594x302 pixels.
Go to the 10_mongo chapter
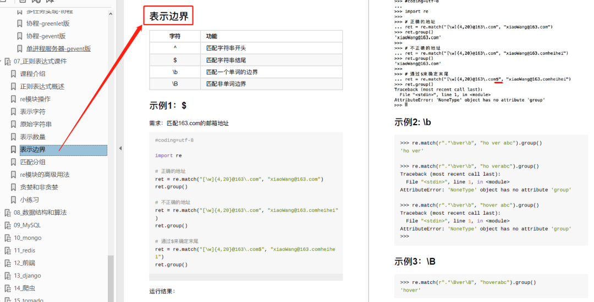28,238
